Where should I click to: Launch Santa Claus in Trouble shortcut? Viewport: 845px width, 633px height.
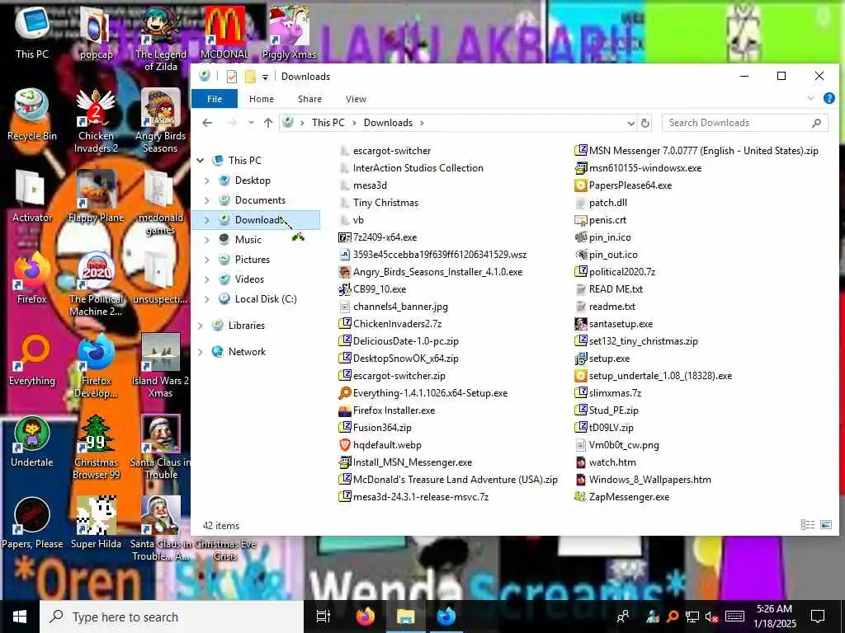[x=160, y=447]
